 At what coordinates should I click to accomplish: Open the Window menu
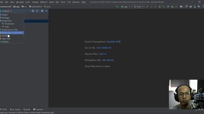click(76, 2)
